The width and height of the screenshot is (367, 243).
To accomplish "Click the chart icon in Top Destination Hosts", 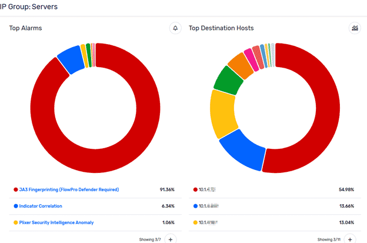I will 355,28.
